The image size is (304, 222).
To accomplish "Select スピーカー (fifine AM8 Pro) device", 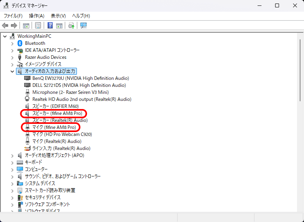I will point(57,113).
